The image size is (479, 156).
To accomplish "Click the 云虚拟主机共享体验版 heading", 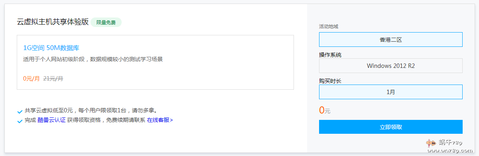I will (x=53, y=22).
